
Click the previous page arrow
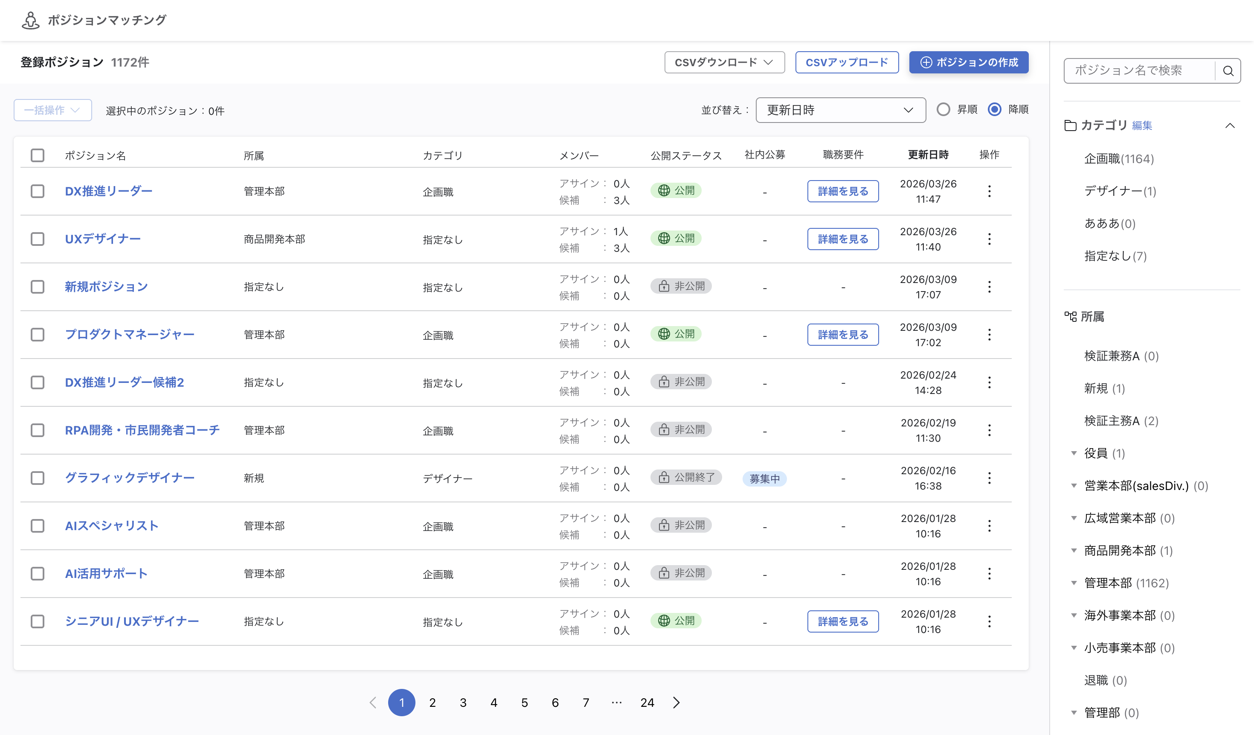pyautogui.click(x=373, y=703)
